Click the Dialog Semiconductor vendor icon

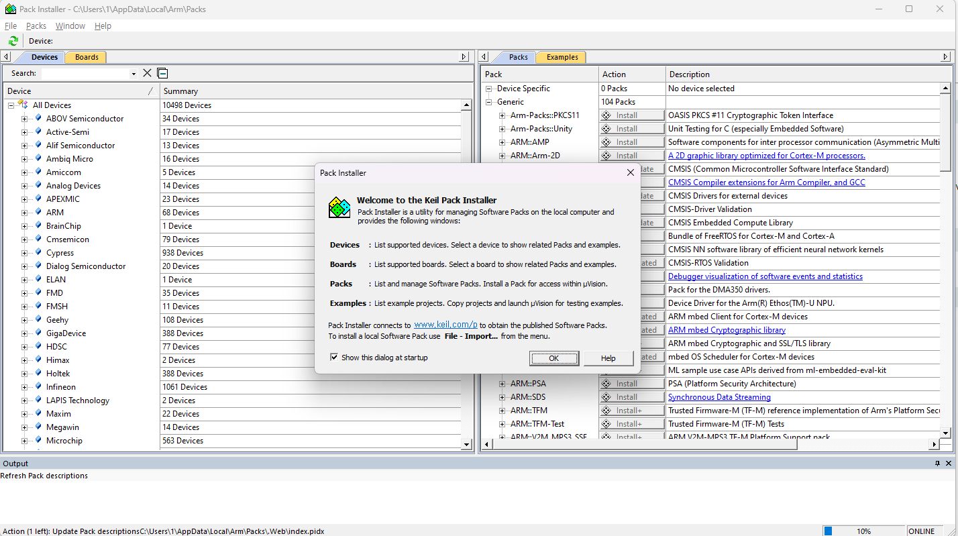(x=38, y=266)
